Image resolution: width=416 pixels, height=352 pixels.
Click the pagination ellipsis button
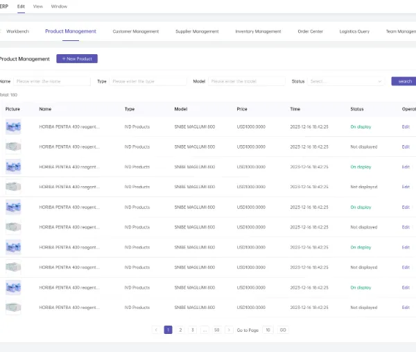[x=205, y=330]
